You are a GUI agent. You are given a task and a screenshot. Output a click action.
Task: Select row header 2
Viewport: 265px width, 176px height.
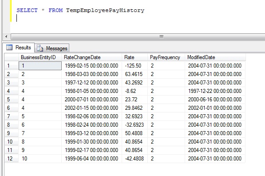[x=12, y=74]
